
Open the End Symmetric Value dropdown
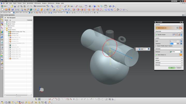pyautogui.click(x=176, y=41)
